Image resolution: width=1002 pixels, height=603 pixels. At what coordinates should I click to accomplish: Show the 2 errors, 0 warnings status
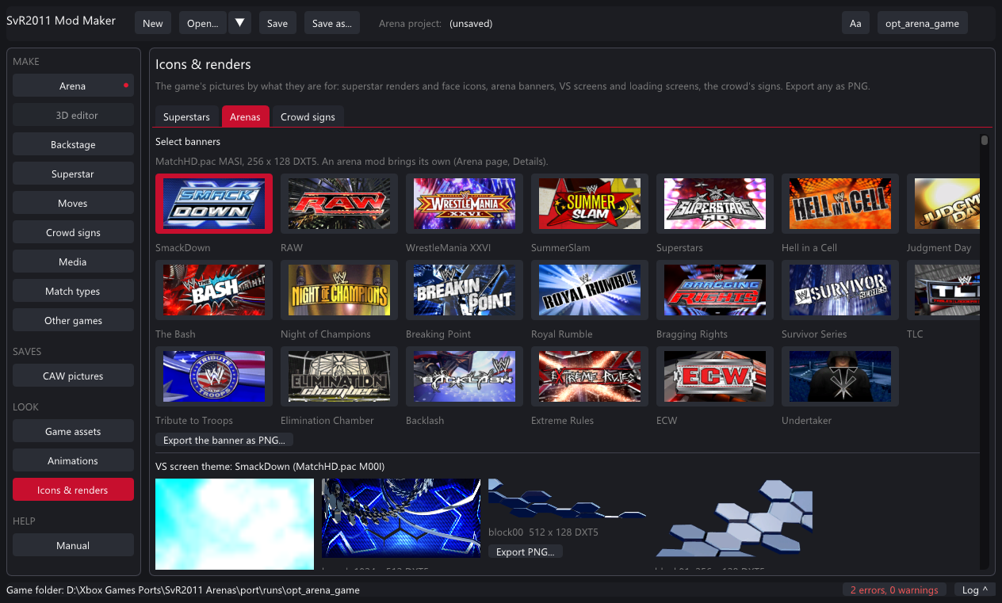click(x=894, y=590)
